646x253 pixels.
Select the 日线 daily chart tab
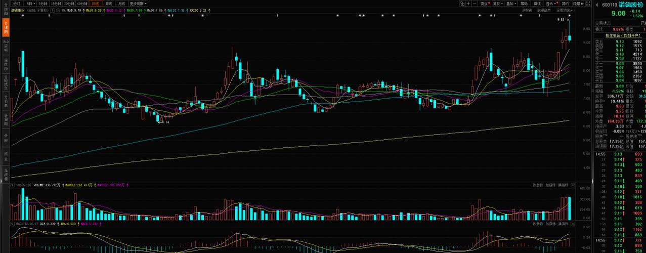(x=96, y=3)
